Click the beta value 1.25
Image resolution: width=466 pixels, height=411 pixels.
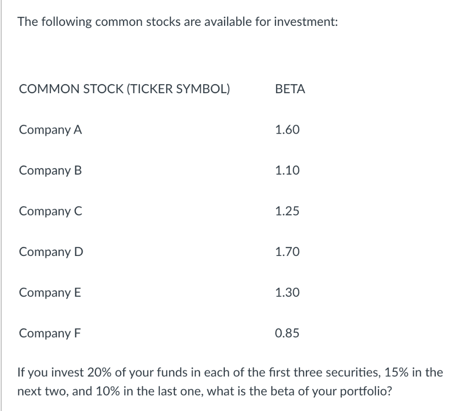coord(288,211)
